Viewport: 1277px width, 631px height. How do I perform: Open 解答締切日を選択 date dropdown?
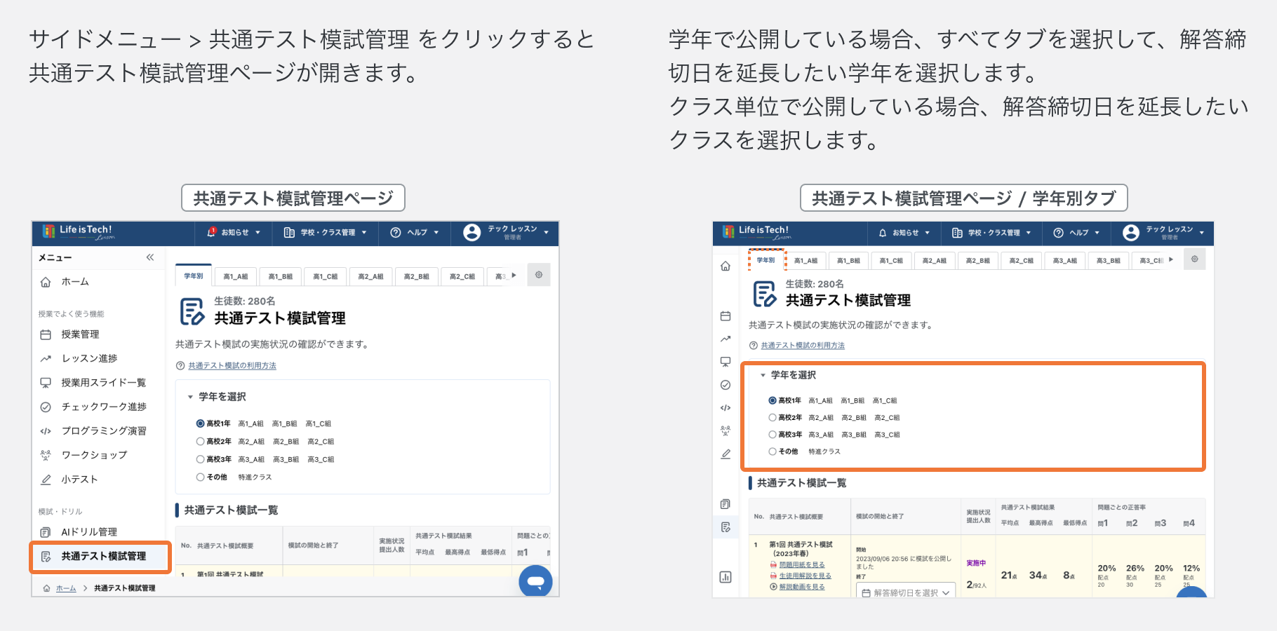point(906,592)
